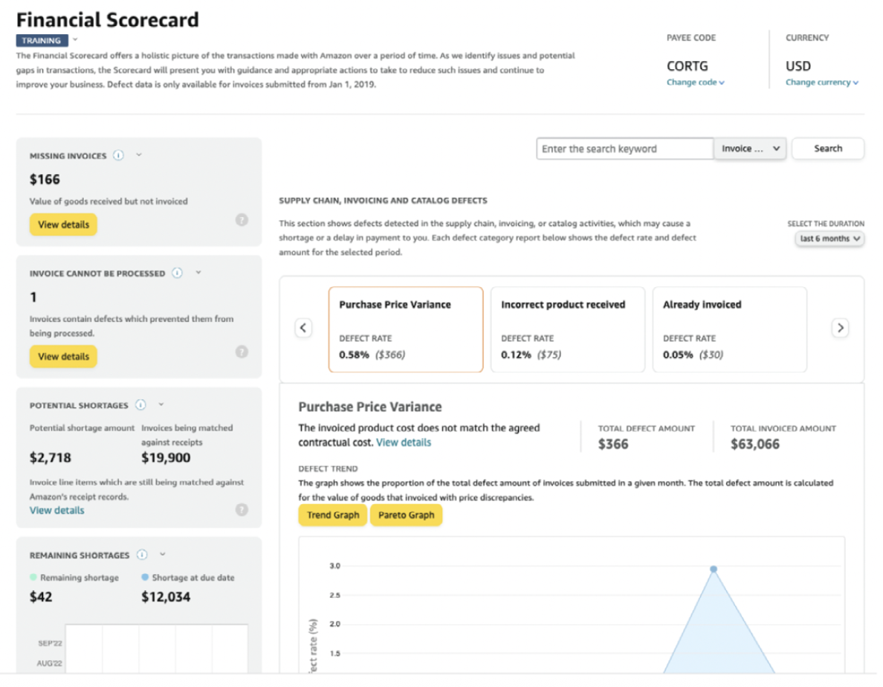
Task: Click the blue Shortage at due date legend dot
Action: [145, 577]
